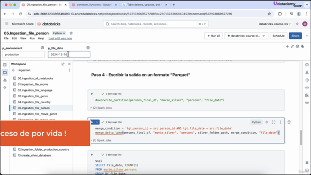Bookmark this page in Chrome

pyautogui.click(x=269, y=14)
